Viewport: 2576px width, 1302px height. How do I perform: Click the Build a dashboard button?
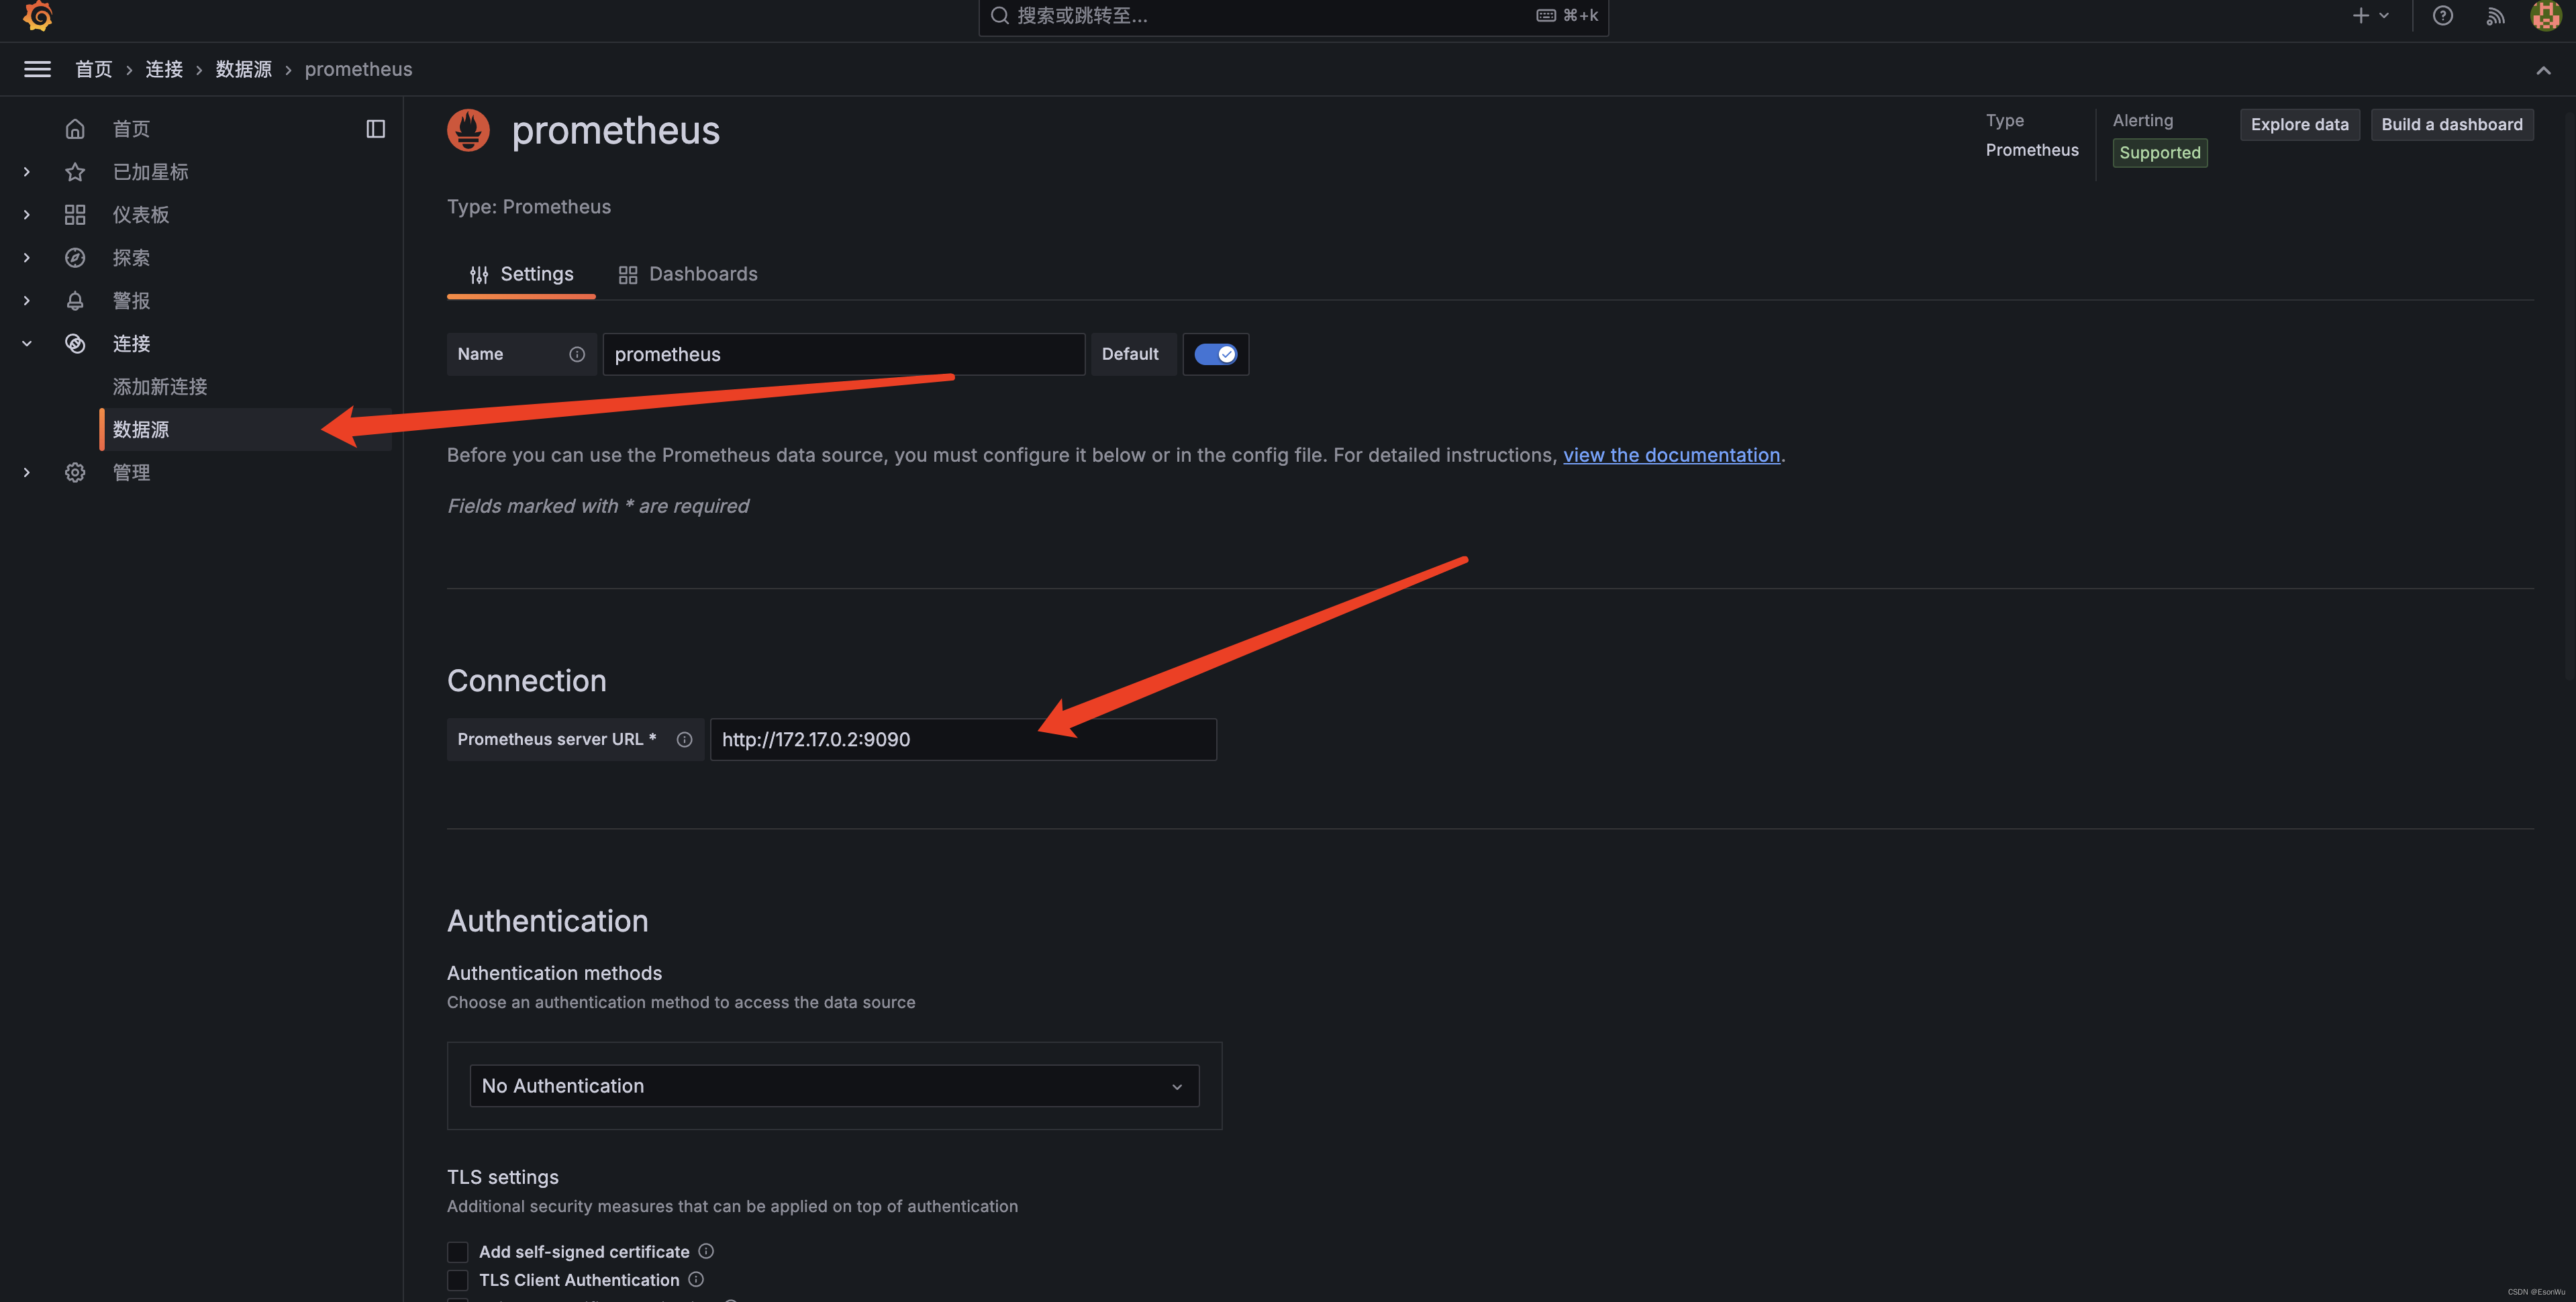[2452, 125]
